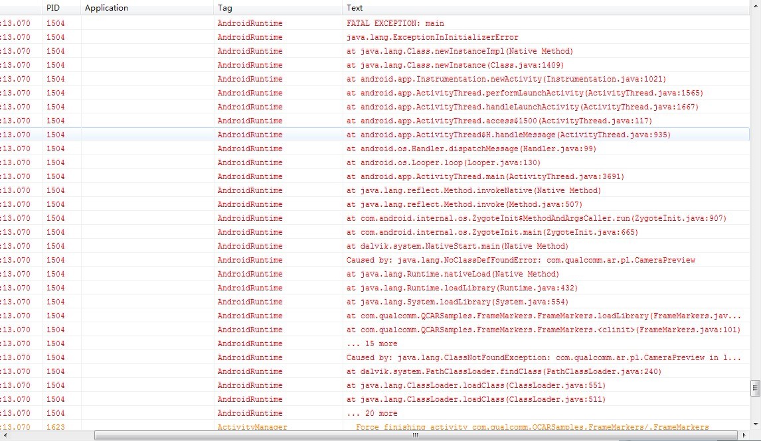
Task: Select the PathClassLoader.findClass stack line
Action: click(x=375, y=371)
